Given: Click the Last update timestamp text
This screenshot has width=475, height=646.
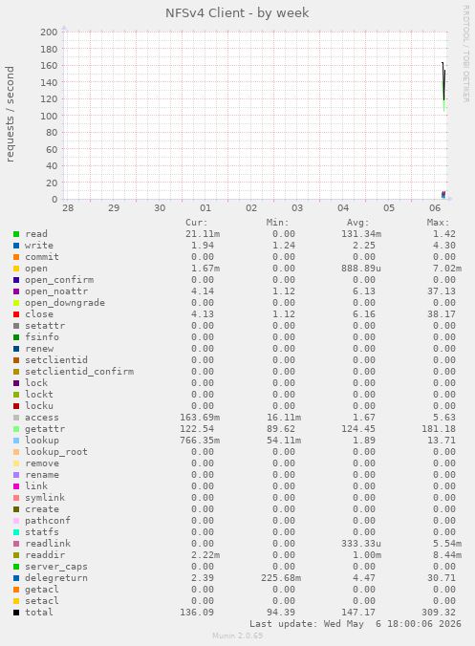Looking at the screenshot, I should pyautogui.click(x=356, y=624).
